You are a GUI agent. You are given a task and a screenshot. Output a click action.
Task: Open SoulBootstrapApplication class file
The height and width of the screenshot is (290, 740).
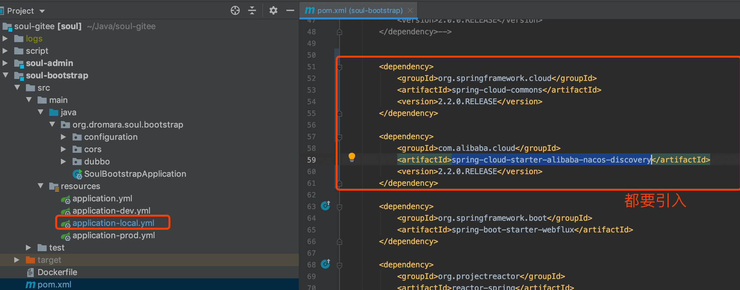(x=135, y=174)
